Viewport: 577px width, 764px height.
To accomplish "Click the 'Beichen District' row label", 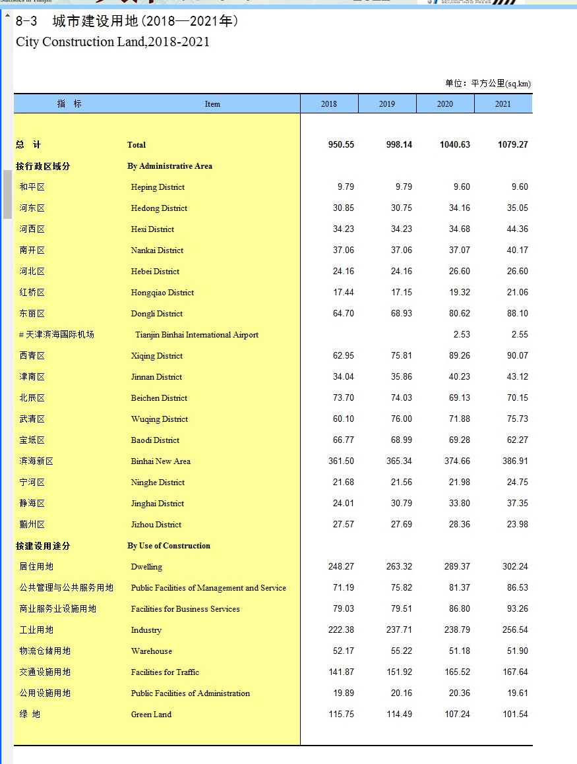I will pos(159,398).
